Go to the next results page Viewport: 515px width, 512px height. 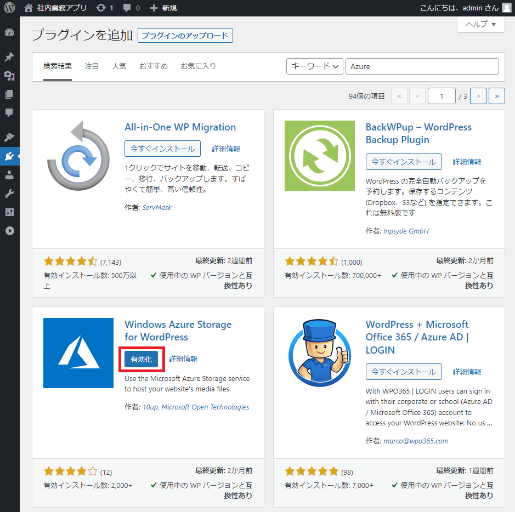coord(478,96)
